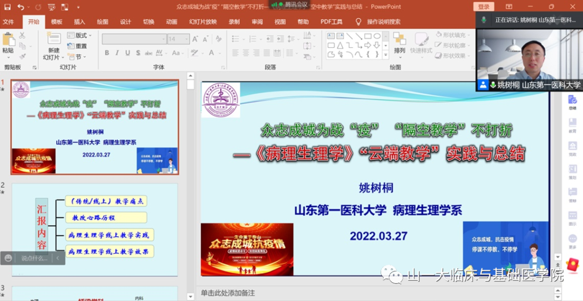The image size is (583, 301).
Task: Click the Reset (重置) slide button
Action: (x=78, y=46)
